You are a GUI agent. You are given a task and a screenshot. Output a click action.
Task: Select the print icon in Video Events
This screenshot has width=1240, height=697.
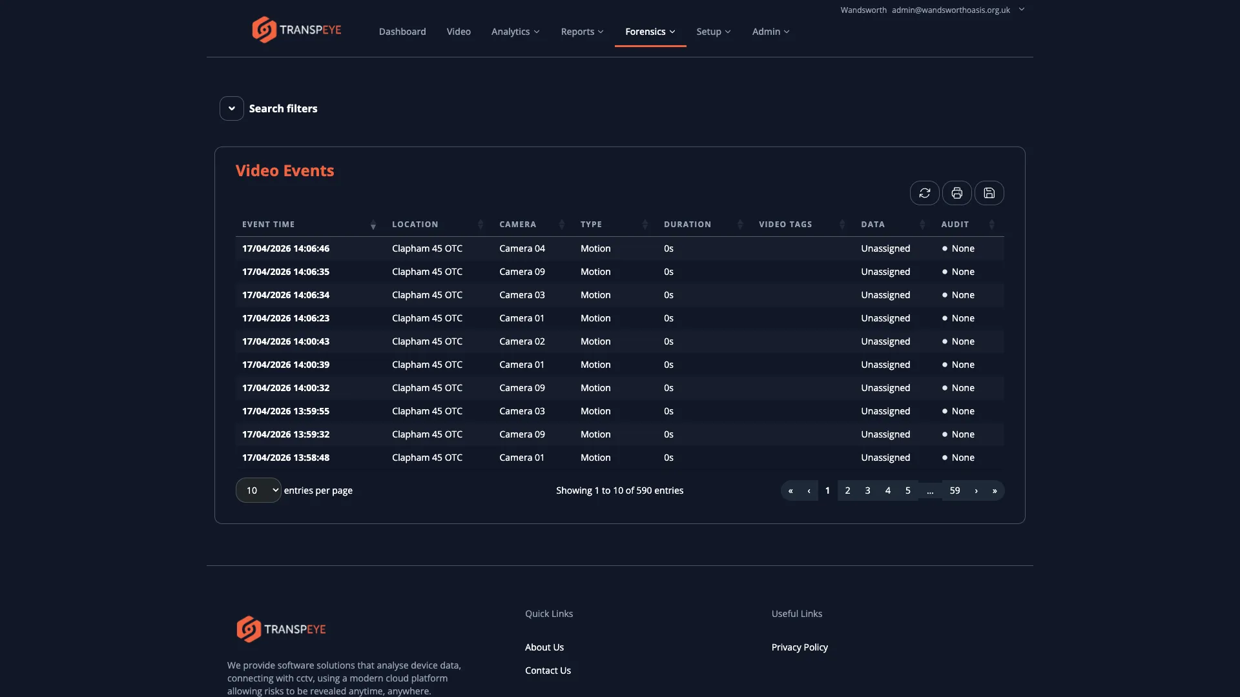[x=957, y=193]
